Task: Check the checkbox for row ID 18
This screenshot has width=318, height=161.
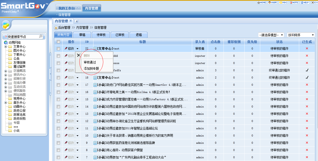Action: (x=59, y=78)
